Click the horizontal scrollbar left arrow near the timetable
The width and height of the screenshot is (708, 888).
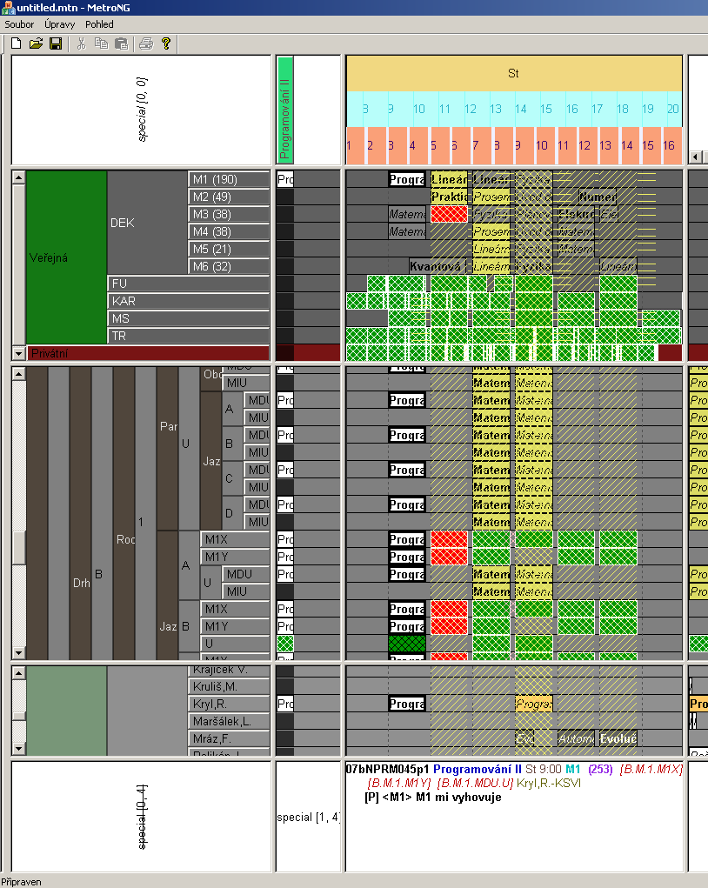695,157
